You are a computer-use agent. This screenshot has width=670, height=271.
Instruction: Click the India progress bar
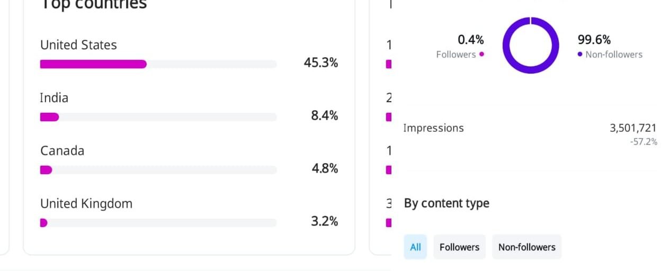158,117
